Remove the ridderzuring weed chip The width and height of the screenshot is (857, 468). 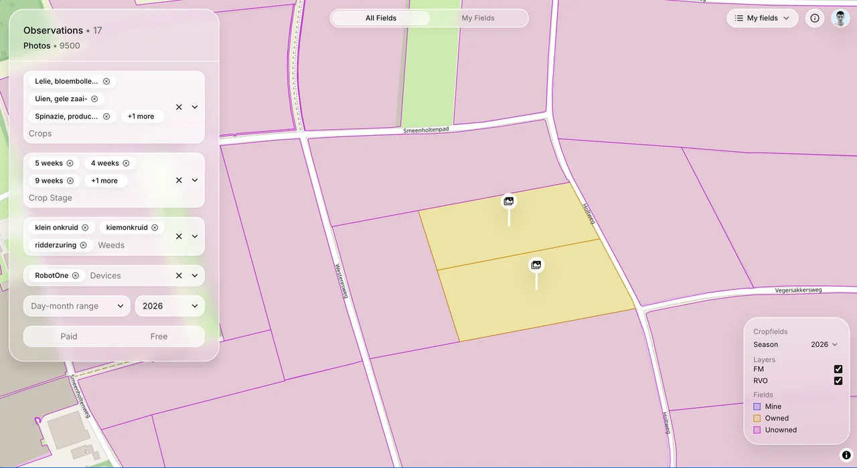(x=84, y=245)
